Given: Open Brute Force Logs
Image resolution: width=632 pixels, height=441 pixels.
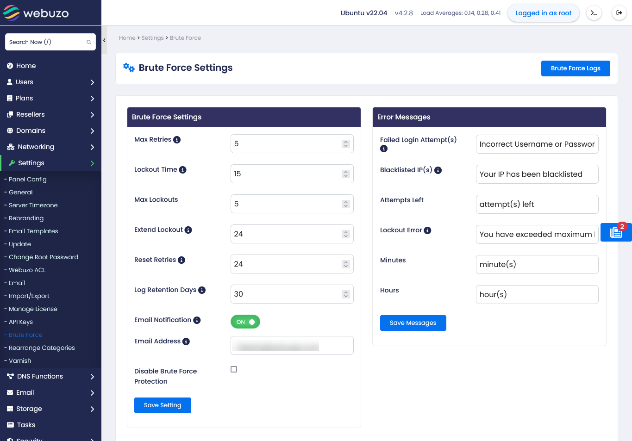Looking at the screenshot, I should (x=576, y=68).
